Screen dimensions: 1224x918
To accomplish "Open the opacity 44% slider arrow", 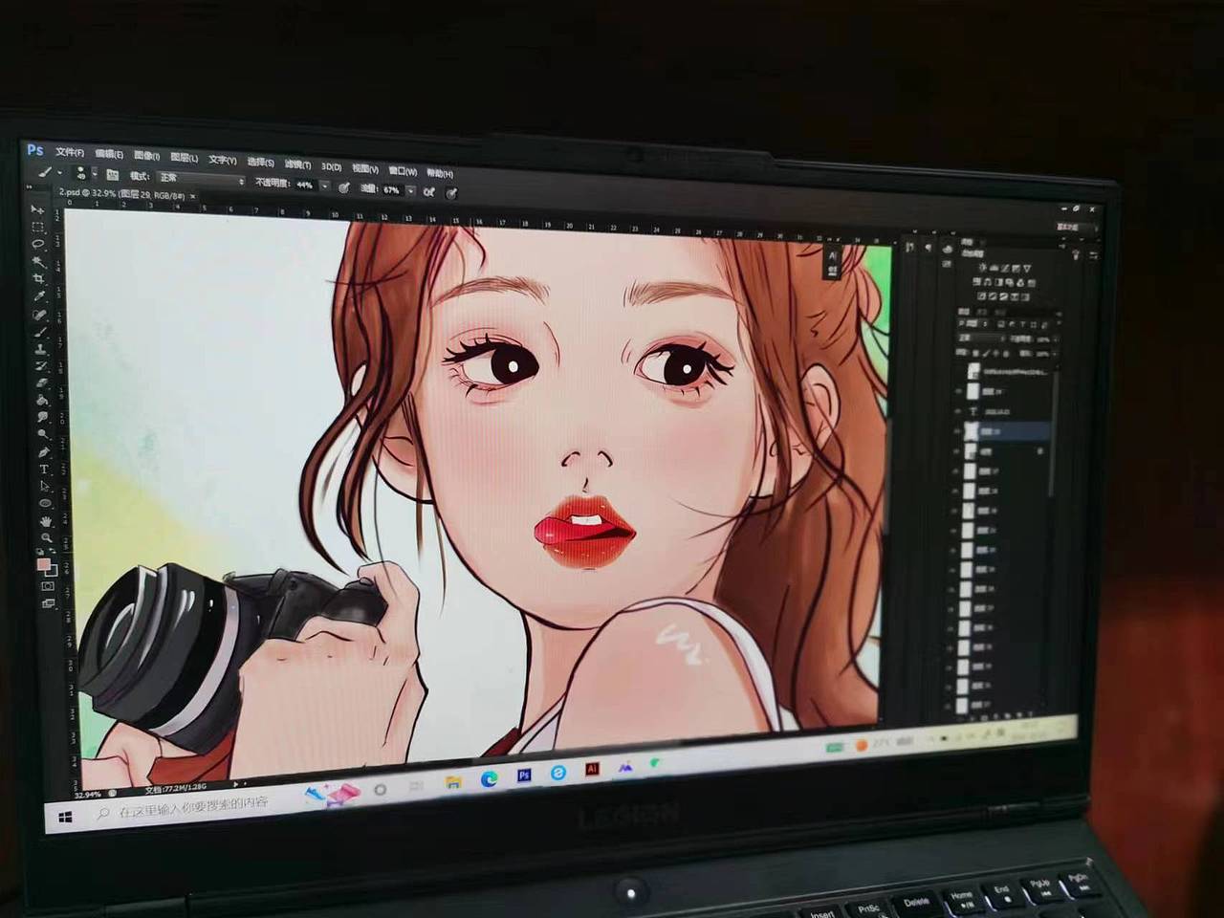I will 325,186.
